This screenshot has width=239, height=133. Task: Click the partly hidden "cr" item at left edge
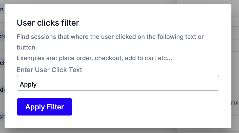point(2,36)
